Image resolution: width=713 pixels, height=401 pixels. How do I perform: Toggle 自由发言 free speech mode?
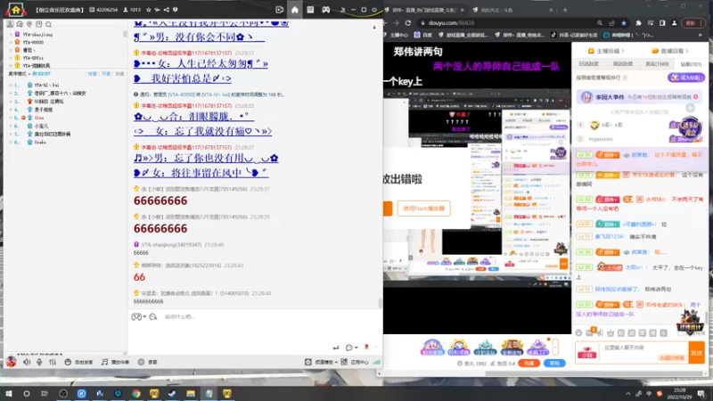click(x=78, y=362)
